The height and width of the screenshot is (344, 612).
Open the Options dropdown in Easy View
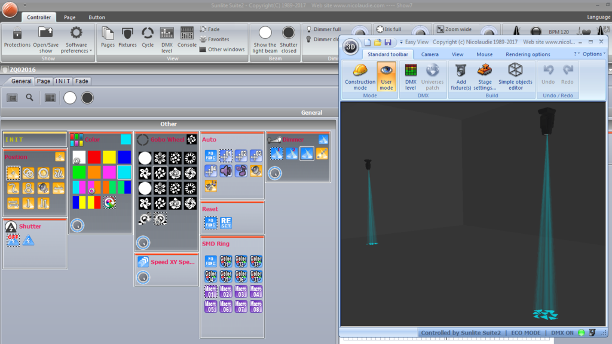coord(593,54)
